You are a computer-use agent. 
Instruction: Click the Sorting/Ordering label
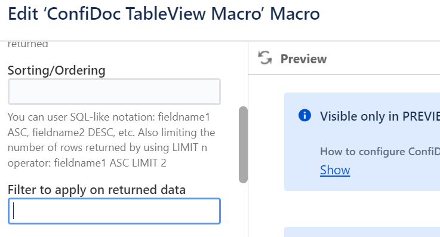tap(56, 70)
